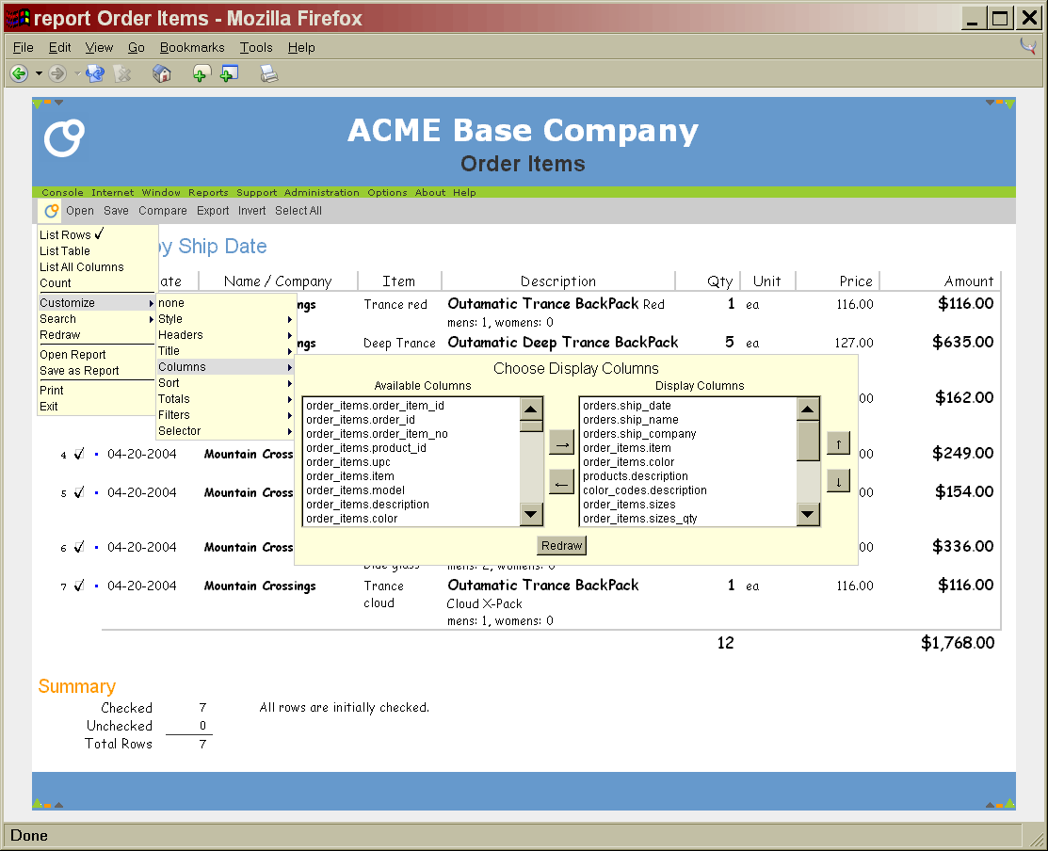Select products.description in Display Columns
Viewport: 1048px width, 851px height.
[x=635, y=476]
